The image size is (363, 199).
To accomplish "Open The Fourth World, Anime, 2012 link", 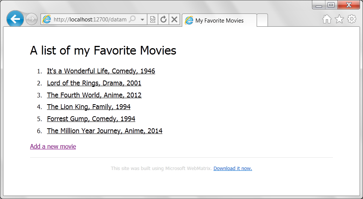I will pos(94,95).
